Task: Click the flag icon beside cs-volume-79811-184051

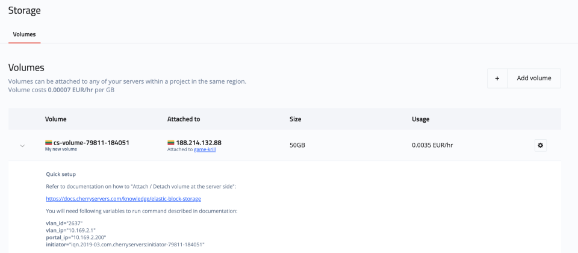Action: (x=49, y=143)
